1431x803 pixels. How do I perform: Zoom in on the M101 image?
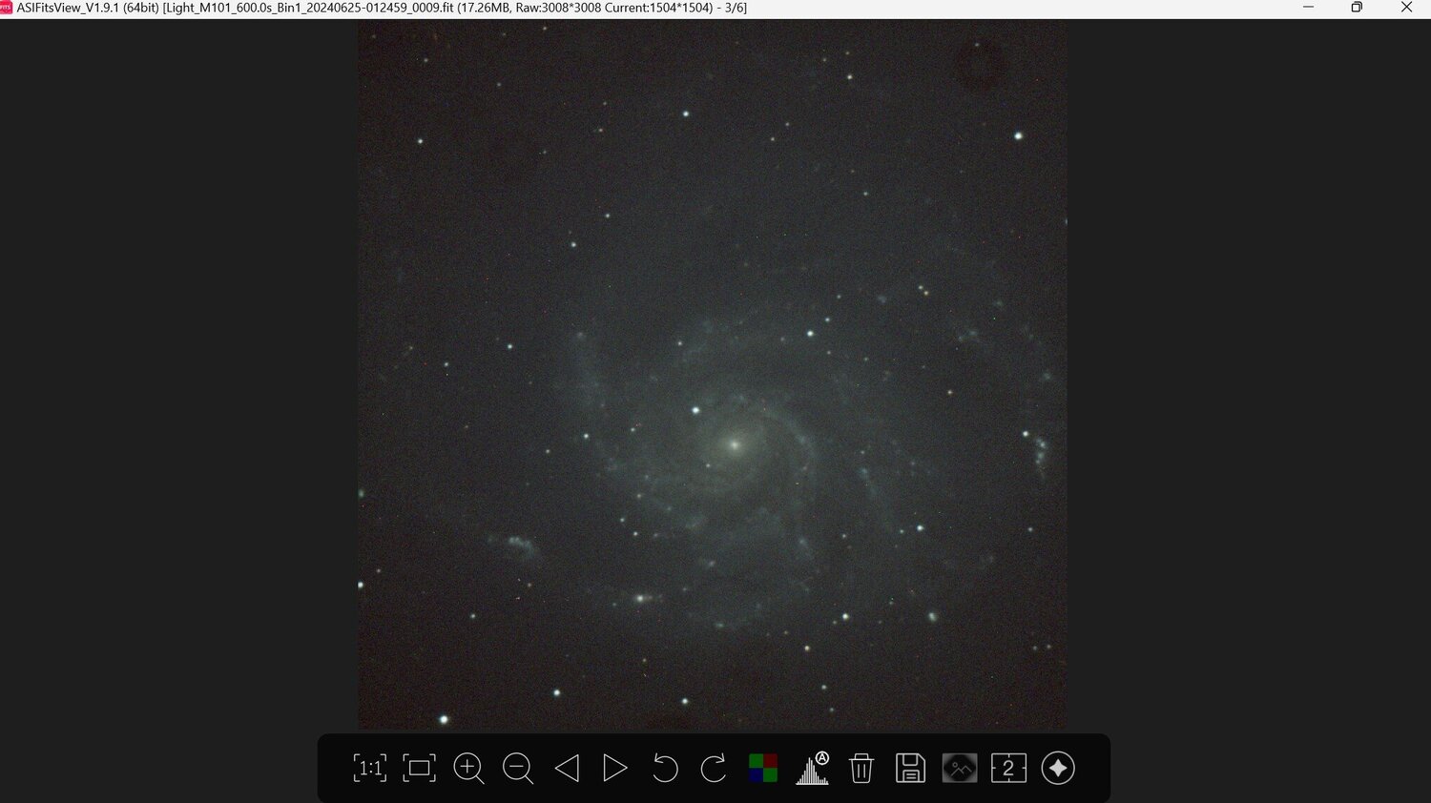point(468,769)
